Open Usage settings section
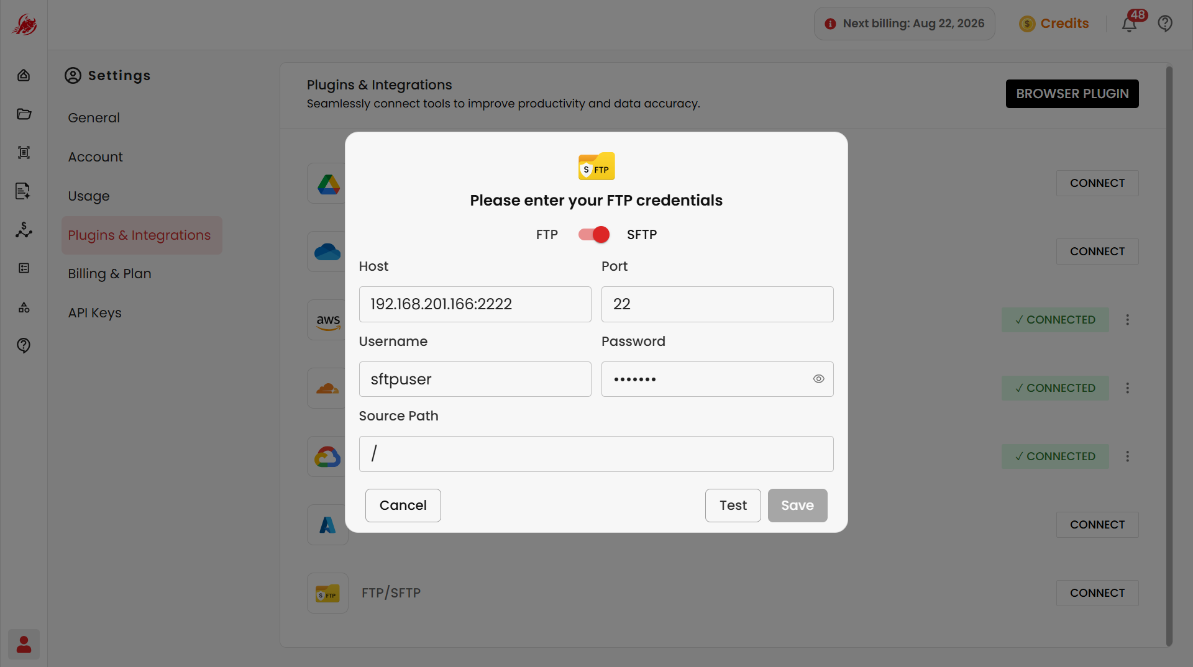 (x=89, y=196)
